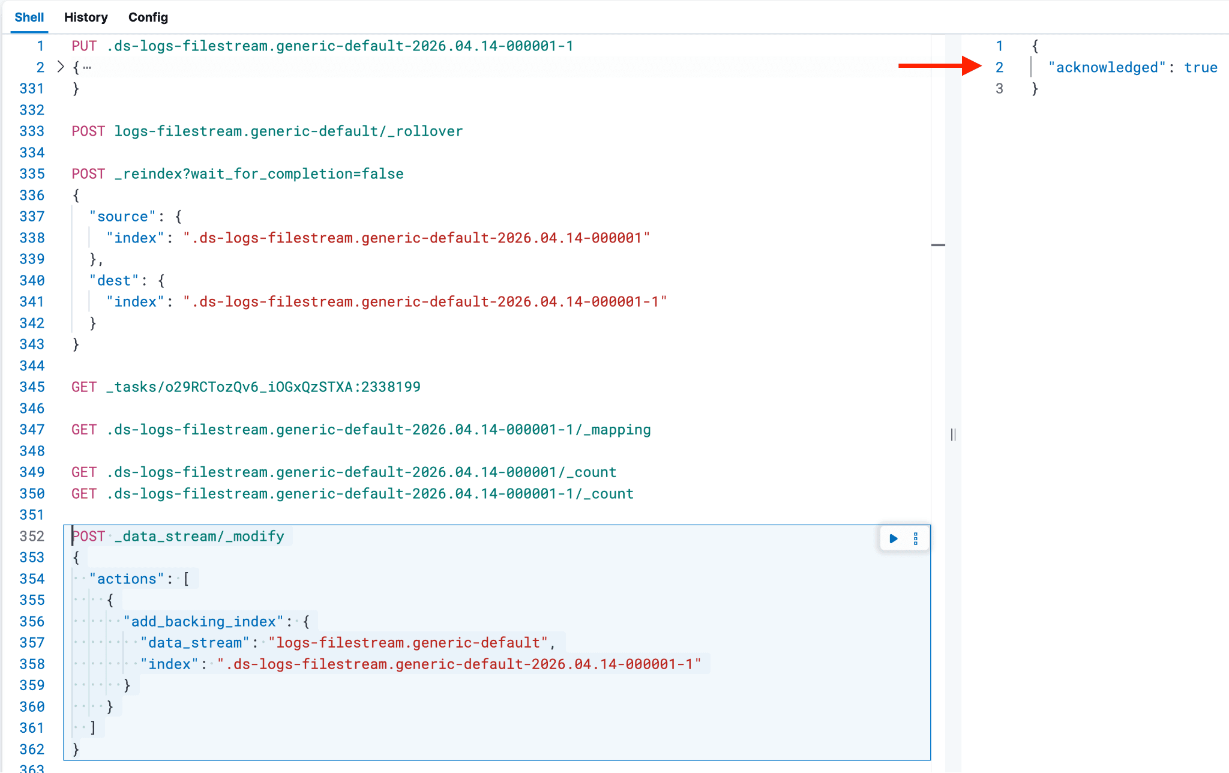Click the first GET _count request on line 349
Screen dimensions: 1229x773
coord(343,472)
